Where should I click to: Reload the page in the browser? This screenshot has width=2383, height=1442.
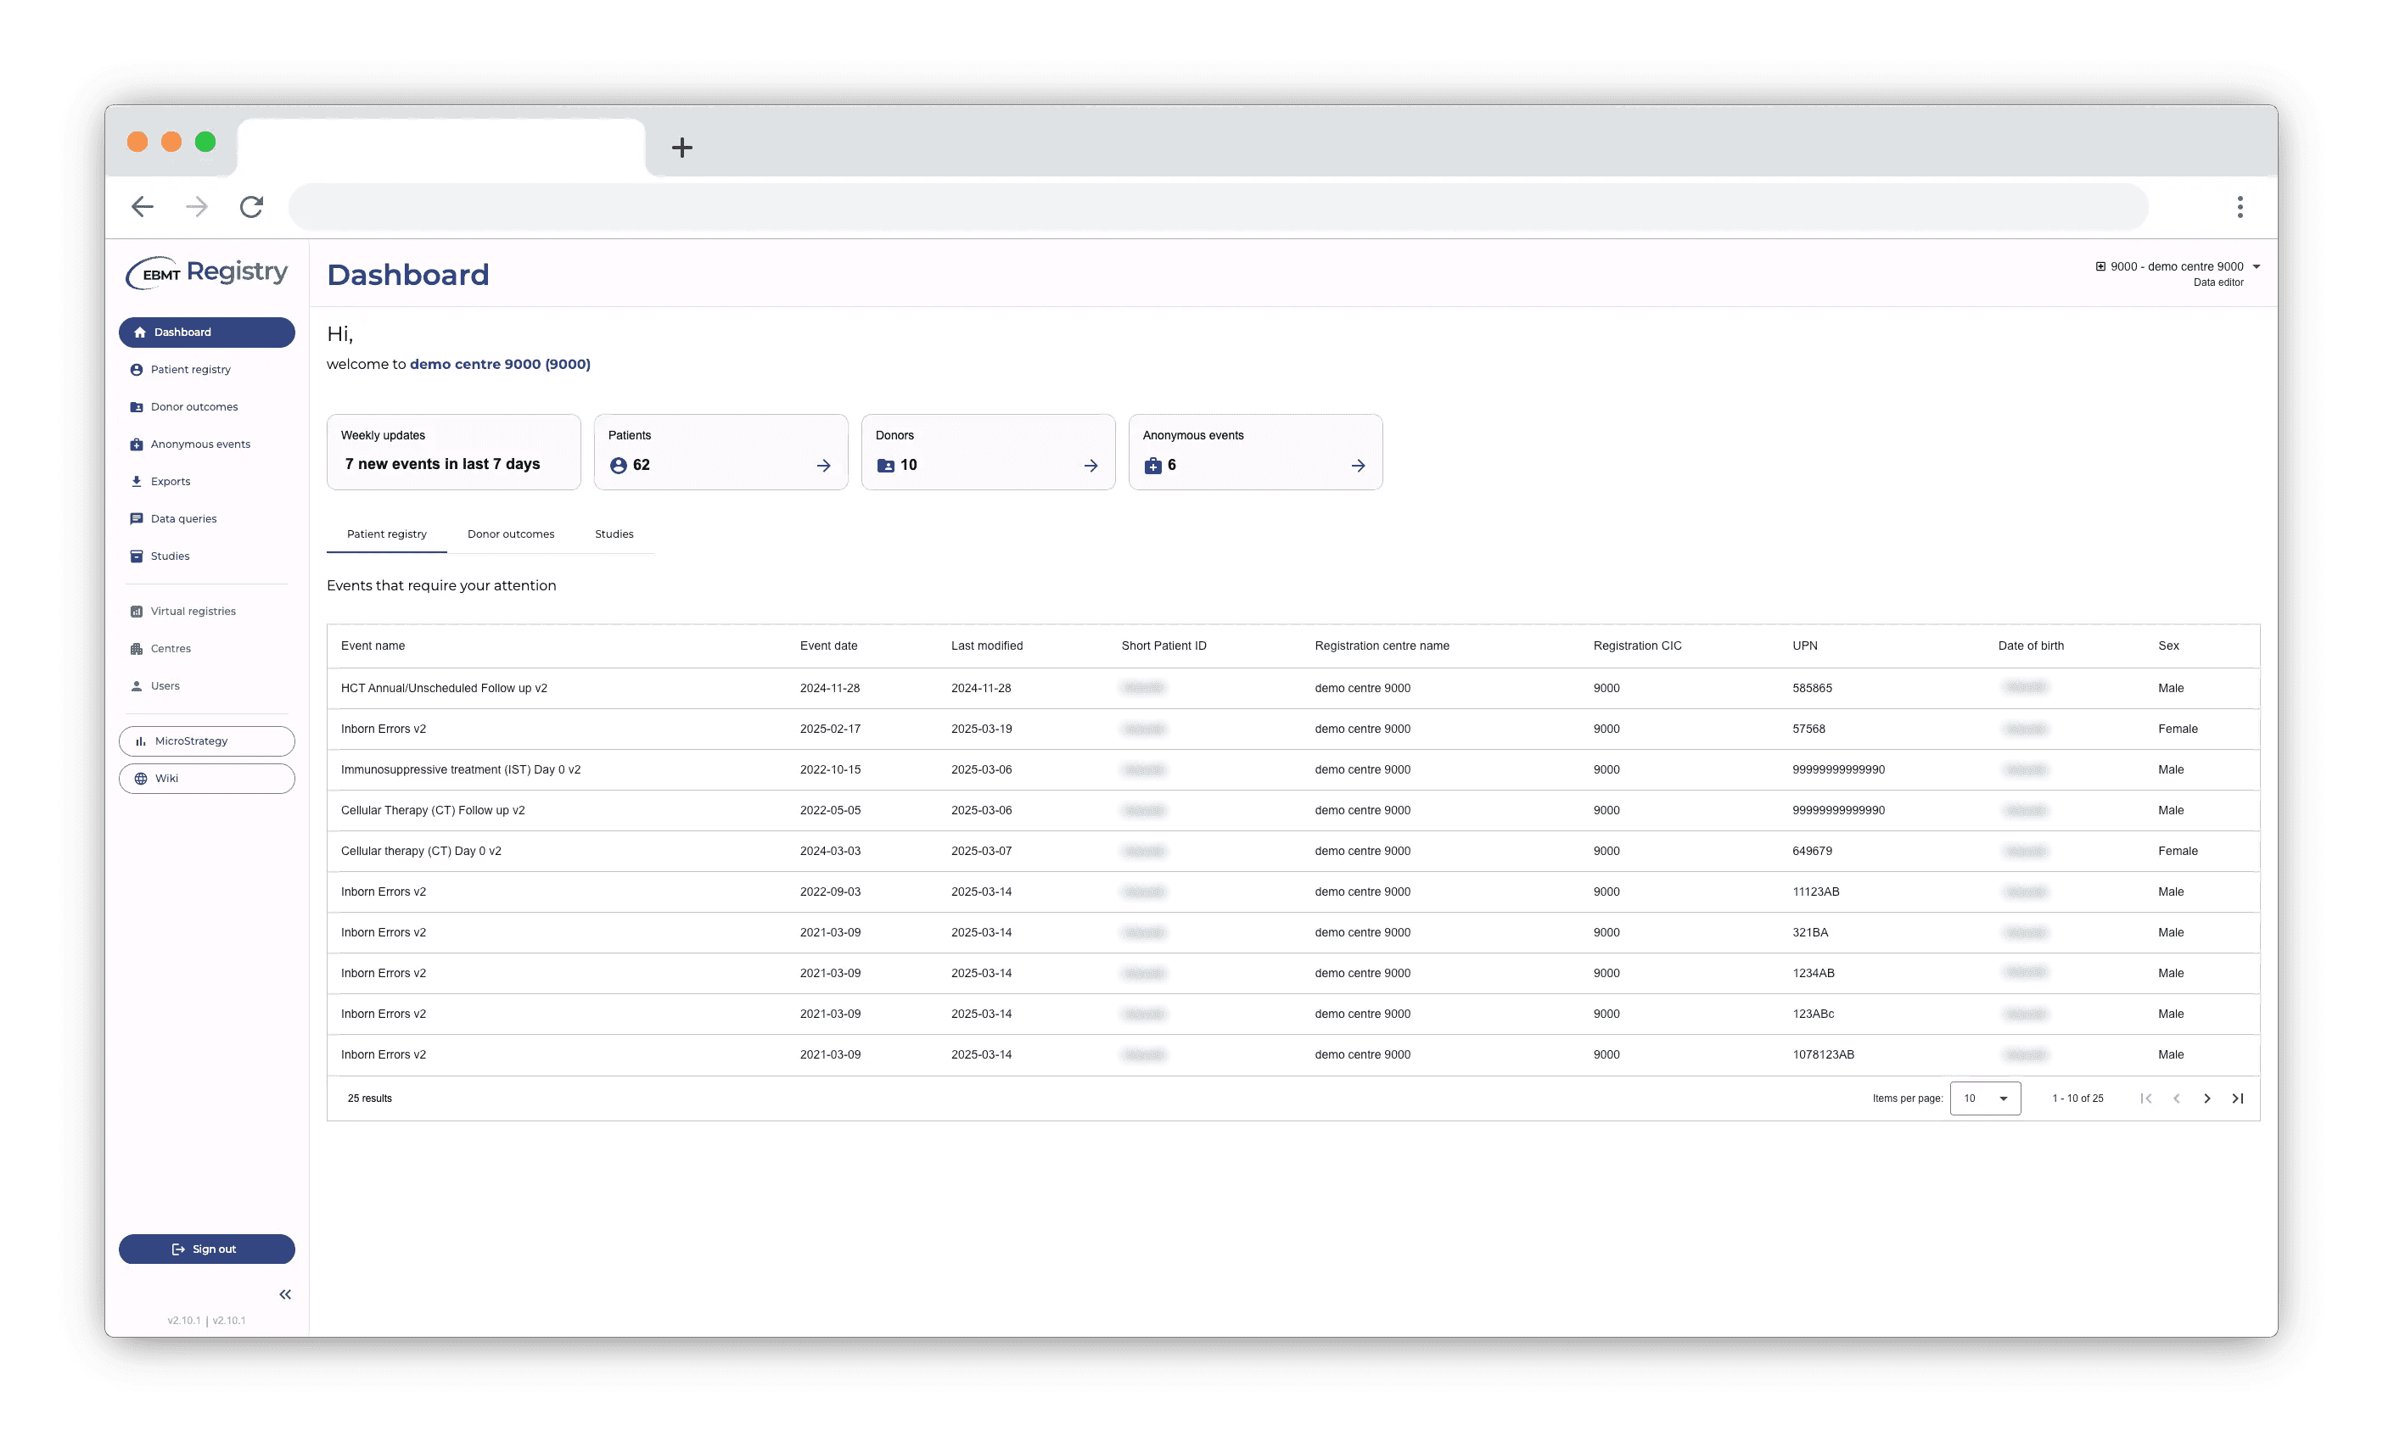point(251,207)
